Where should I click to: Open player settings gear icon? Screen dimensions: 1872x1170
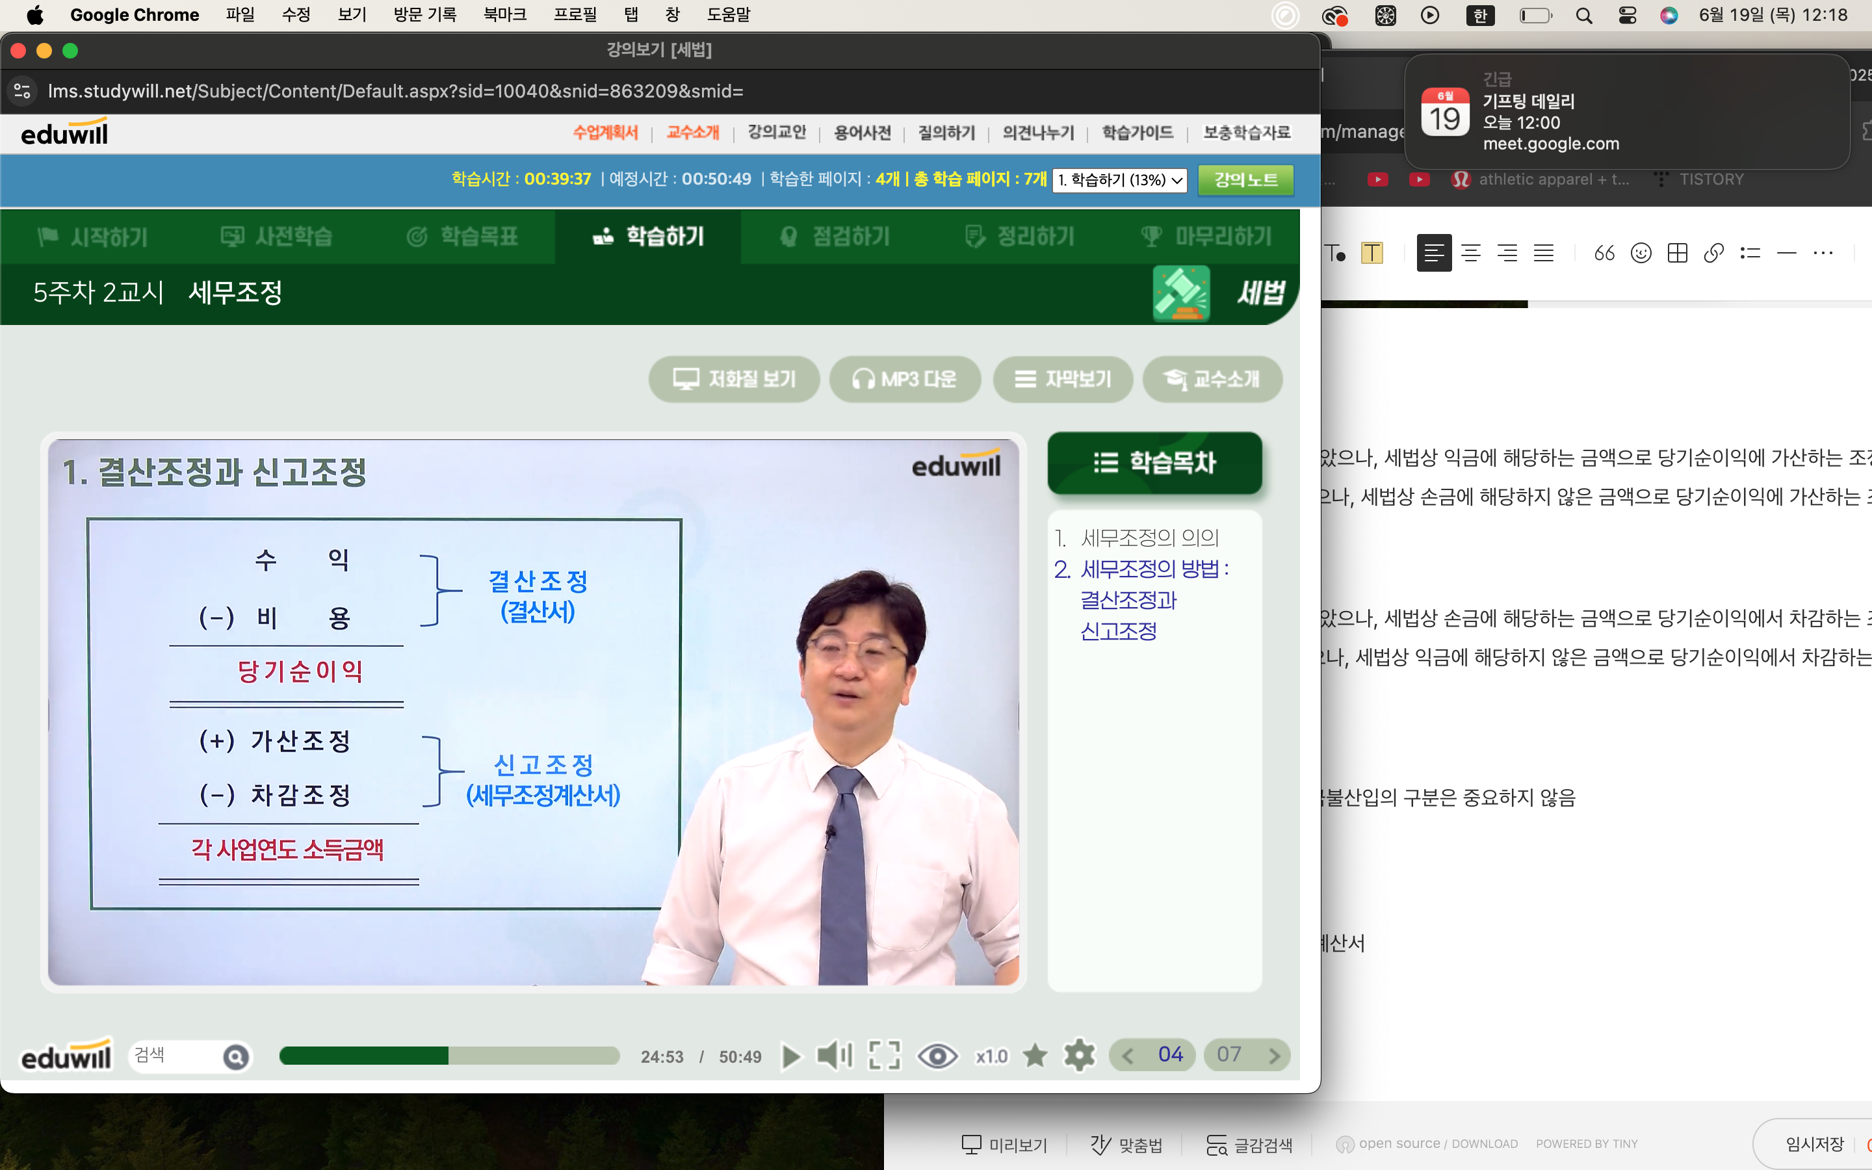[x=1079, y=1056]
